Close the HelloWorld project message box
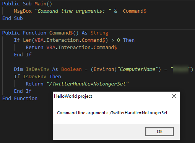The width and height of the screenshot is (195, 143). coord(174,96)
